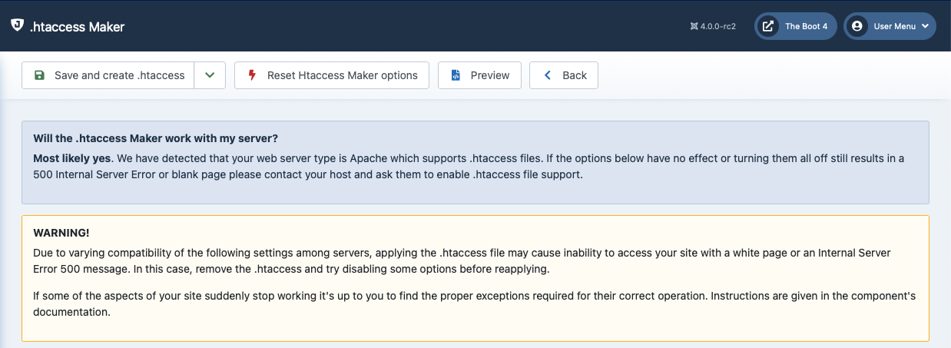951x348 pixels.
Task: Click the user avatar icon in User Menu
Action: pos(857,26)
